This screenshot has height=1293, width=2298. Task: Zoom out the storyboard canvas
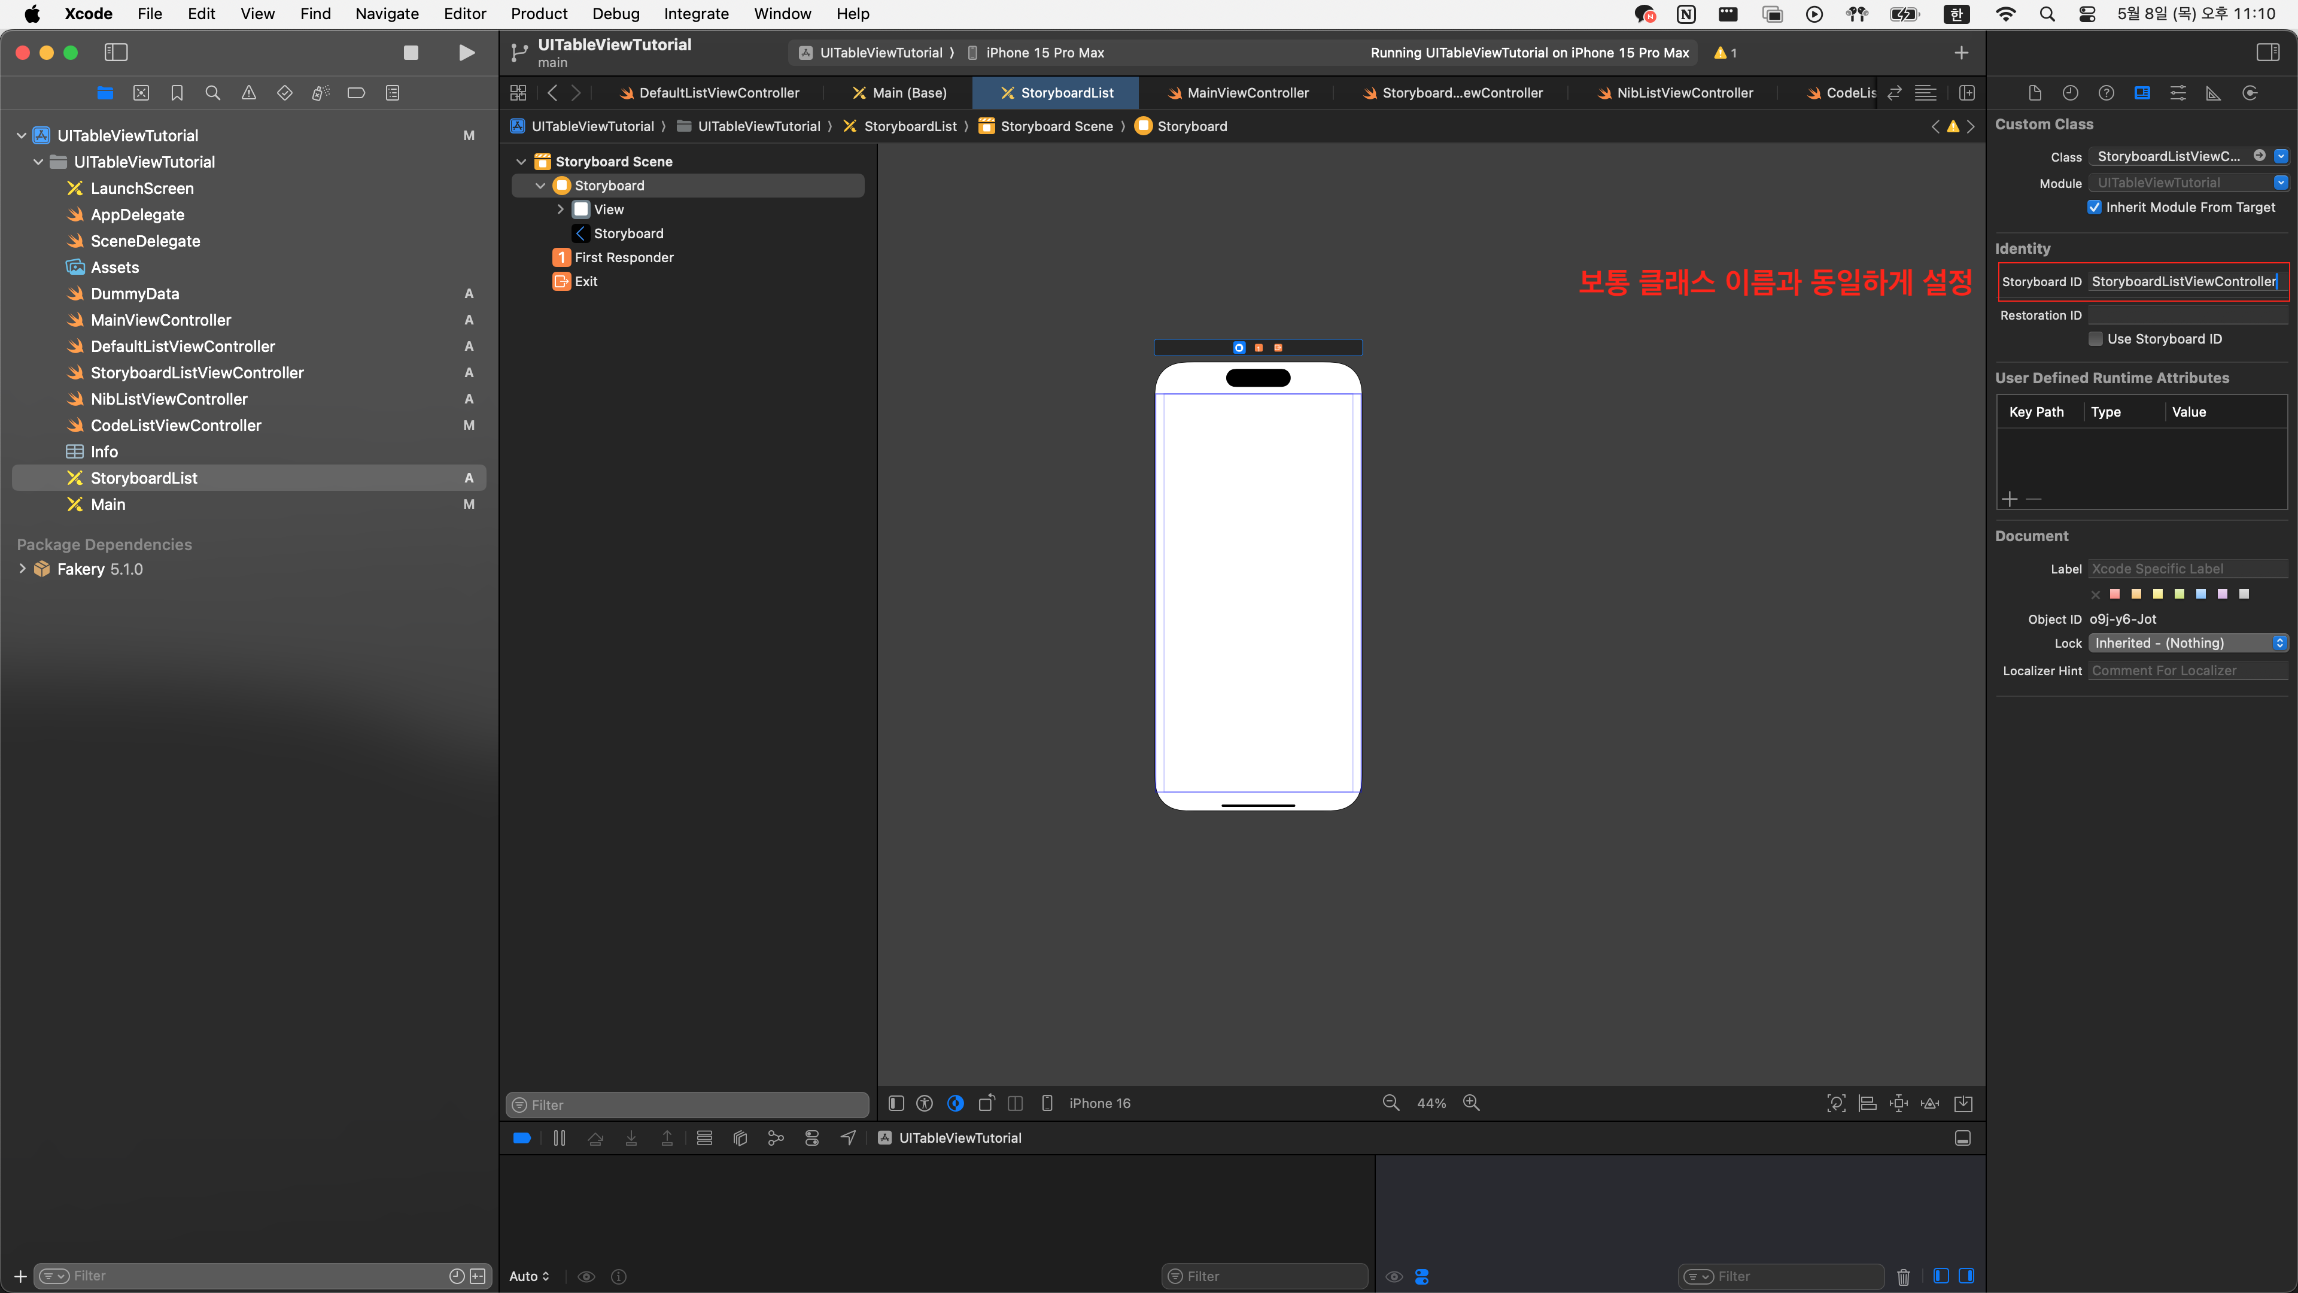pyautogui.click(x=1391, y=1103)
